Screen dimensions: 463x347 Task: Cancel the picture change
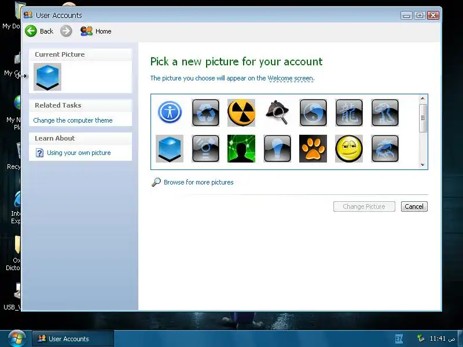coord(414,206)
